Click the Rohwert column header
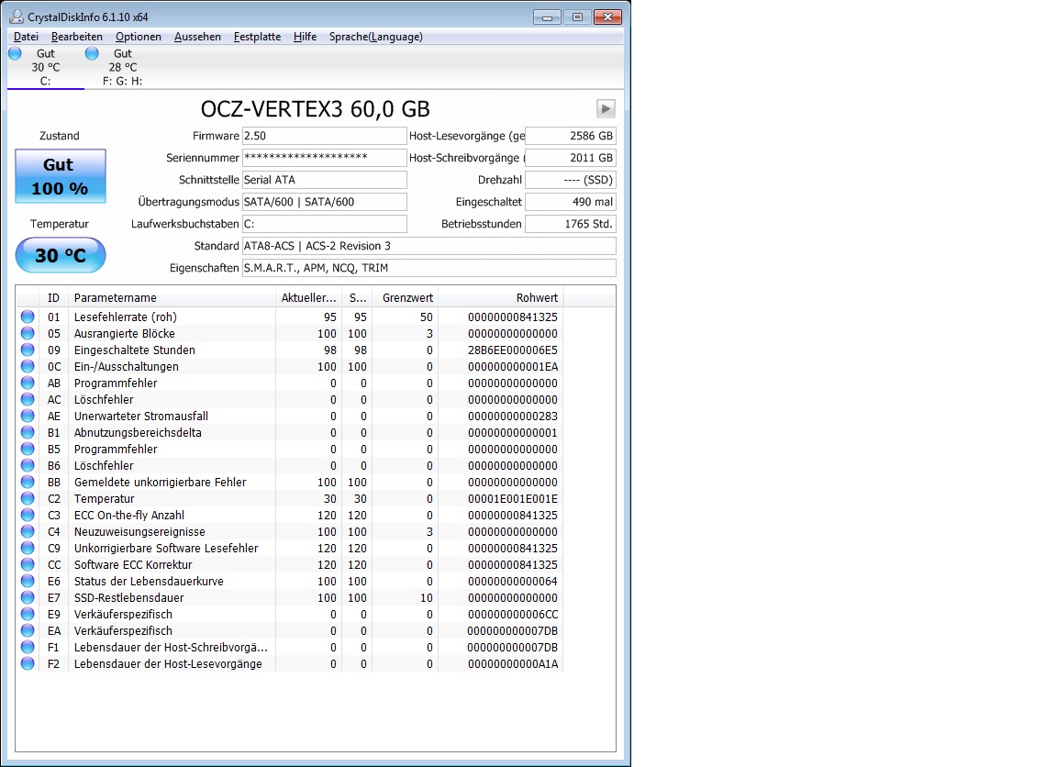This screenshot has height=767, width=1057. 500,297
